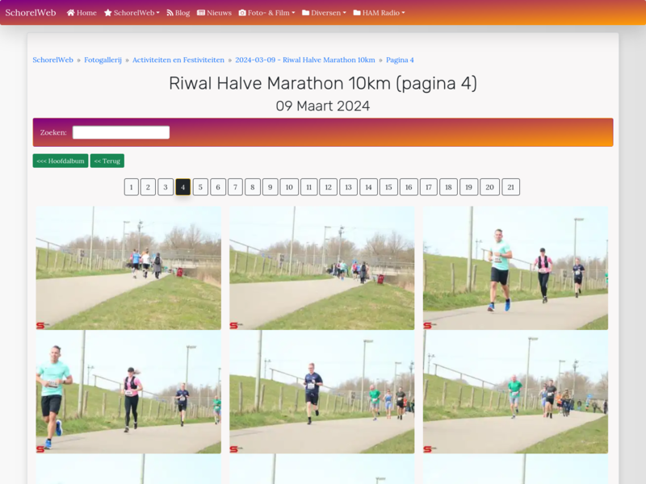Go to gallery page 7
Image resolution: width=646 pixels, height=484 pixels.
(x=235, y=187)
